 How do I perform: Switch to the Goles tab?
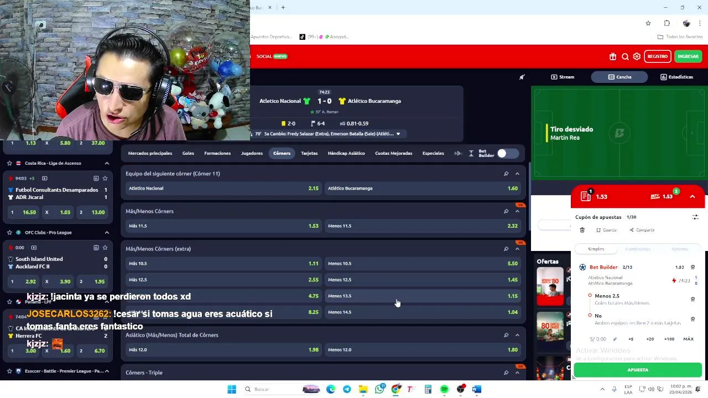pos(188,153)
